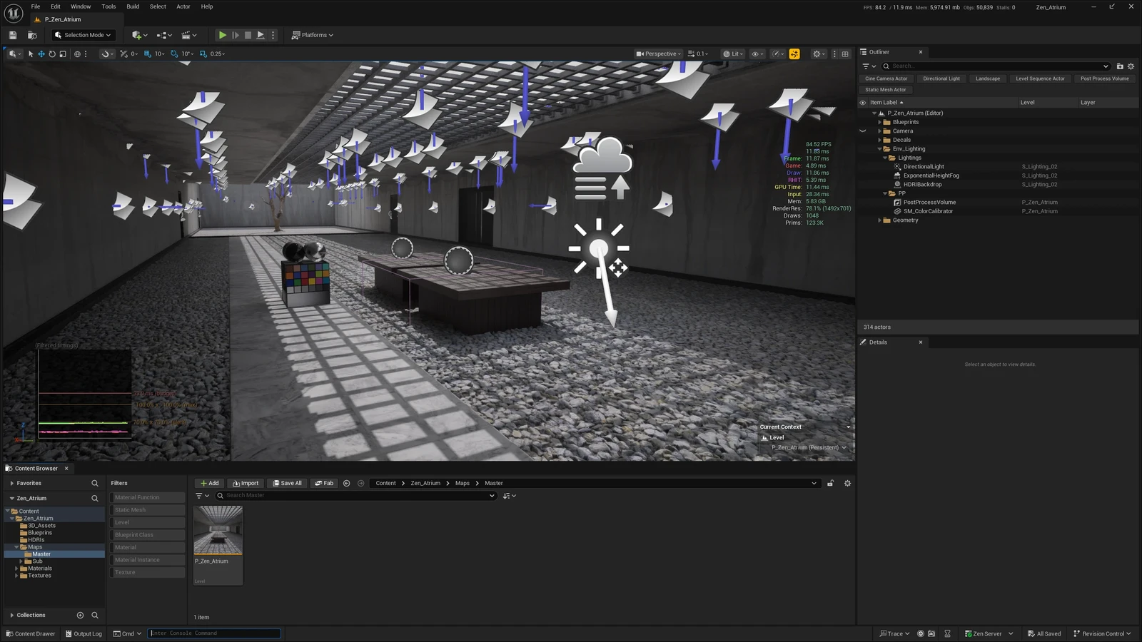
Task: Save the current level with the floppy disk icon
Action: coord(13,35)
